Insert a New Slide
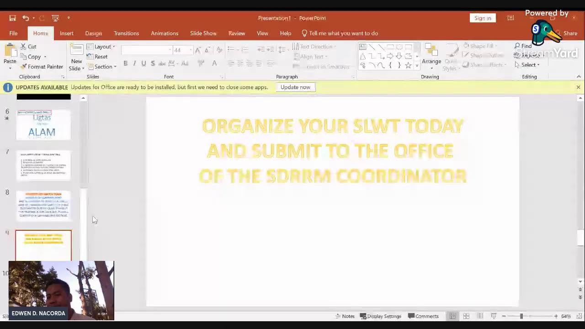 pyautogui.click(x=76, y=58)
